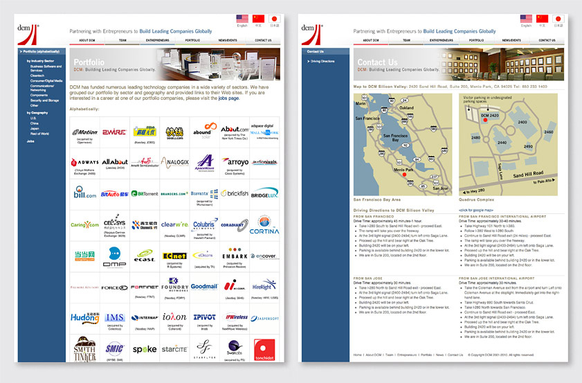
Task: Open the Contact Us footer link
Action: tap(455, 355)
